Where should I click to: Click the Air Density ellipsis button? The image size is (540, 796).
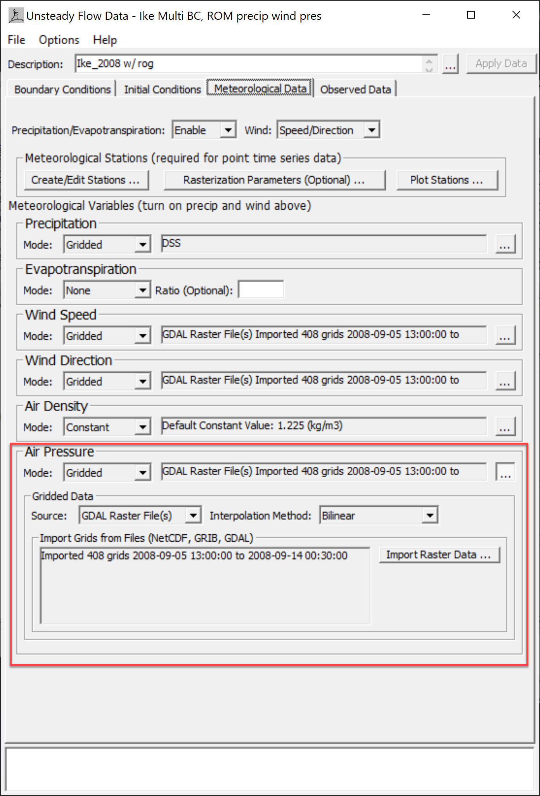505,426
